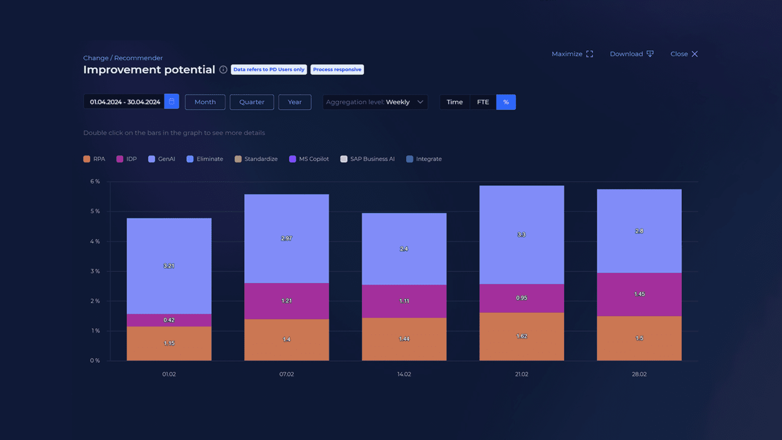Click the Standardize color swatch
The height and width of the screenshot is (440, 782).
[237, 159]
